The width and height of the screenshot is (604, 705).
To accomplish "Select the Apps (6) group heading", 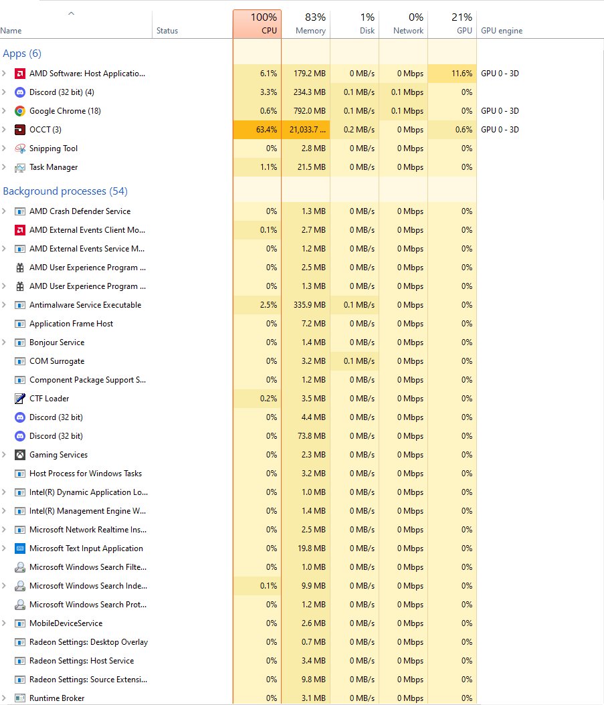I will click(22, 54).
